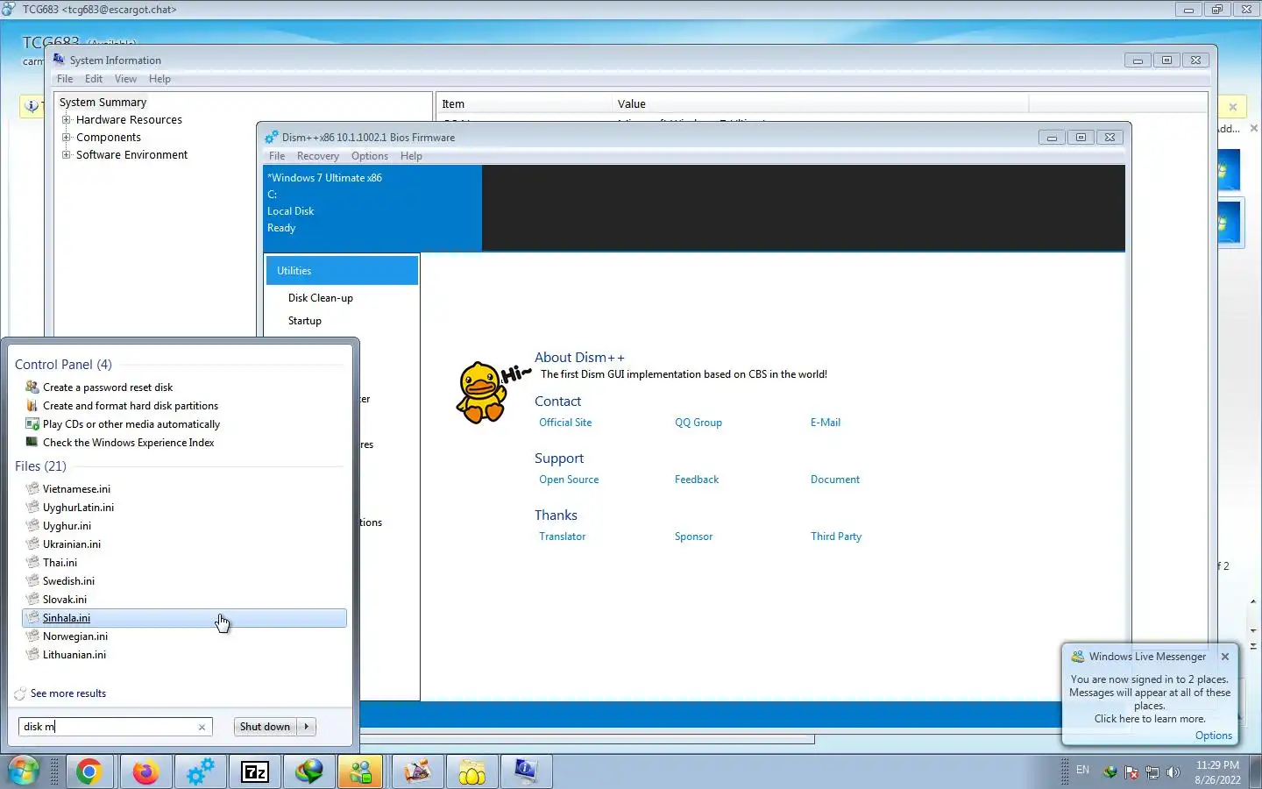Click the Dism++ title bar icon
This screenshot has height=789, width=1262.
point(272,138)
